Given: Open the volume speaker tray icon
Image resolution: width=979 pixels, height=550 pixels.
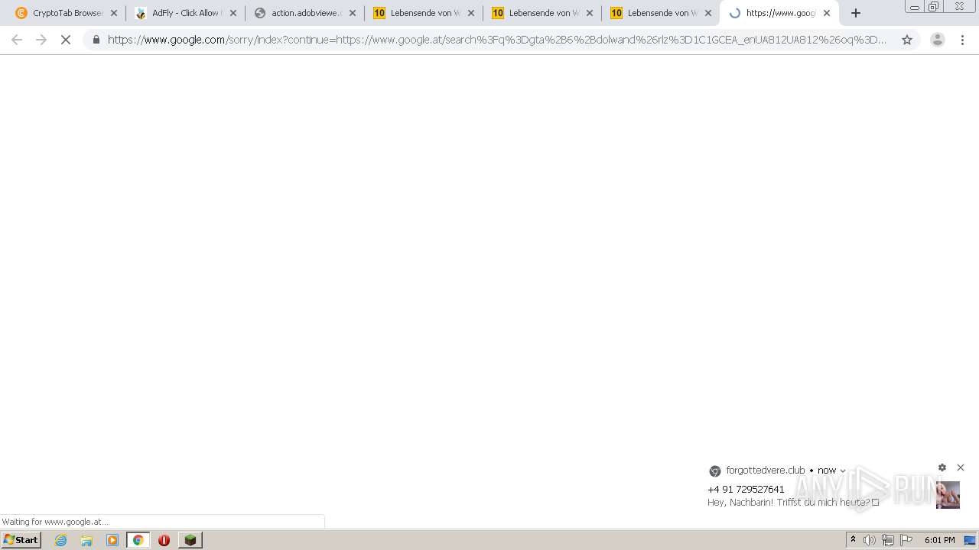Looking at the screenshot, I should click(x=870, y=540).
